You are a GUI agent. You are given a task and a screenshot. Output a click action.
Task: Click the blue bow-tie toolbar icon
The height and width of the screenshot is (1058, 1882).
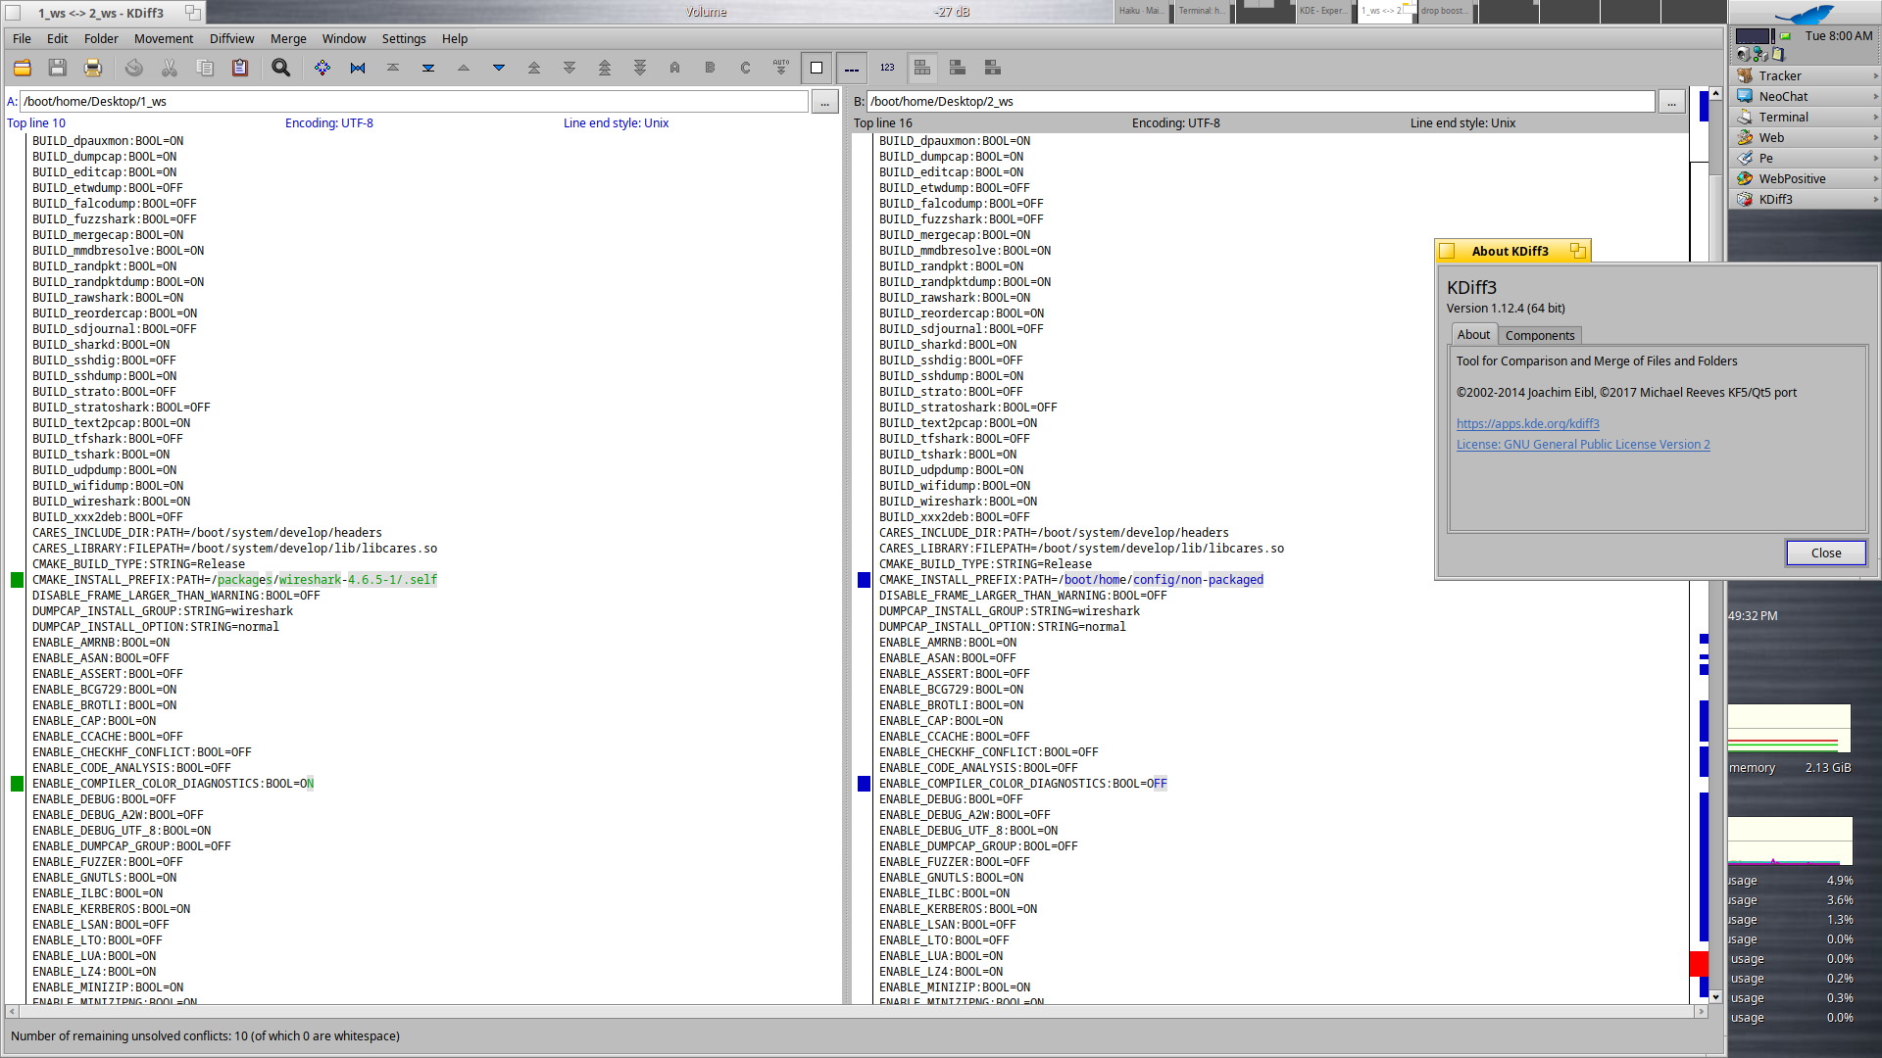[358, 68]
